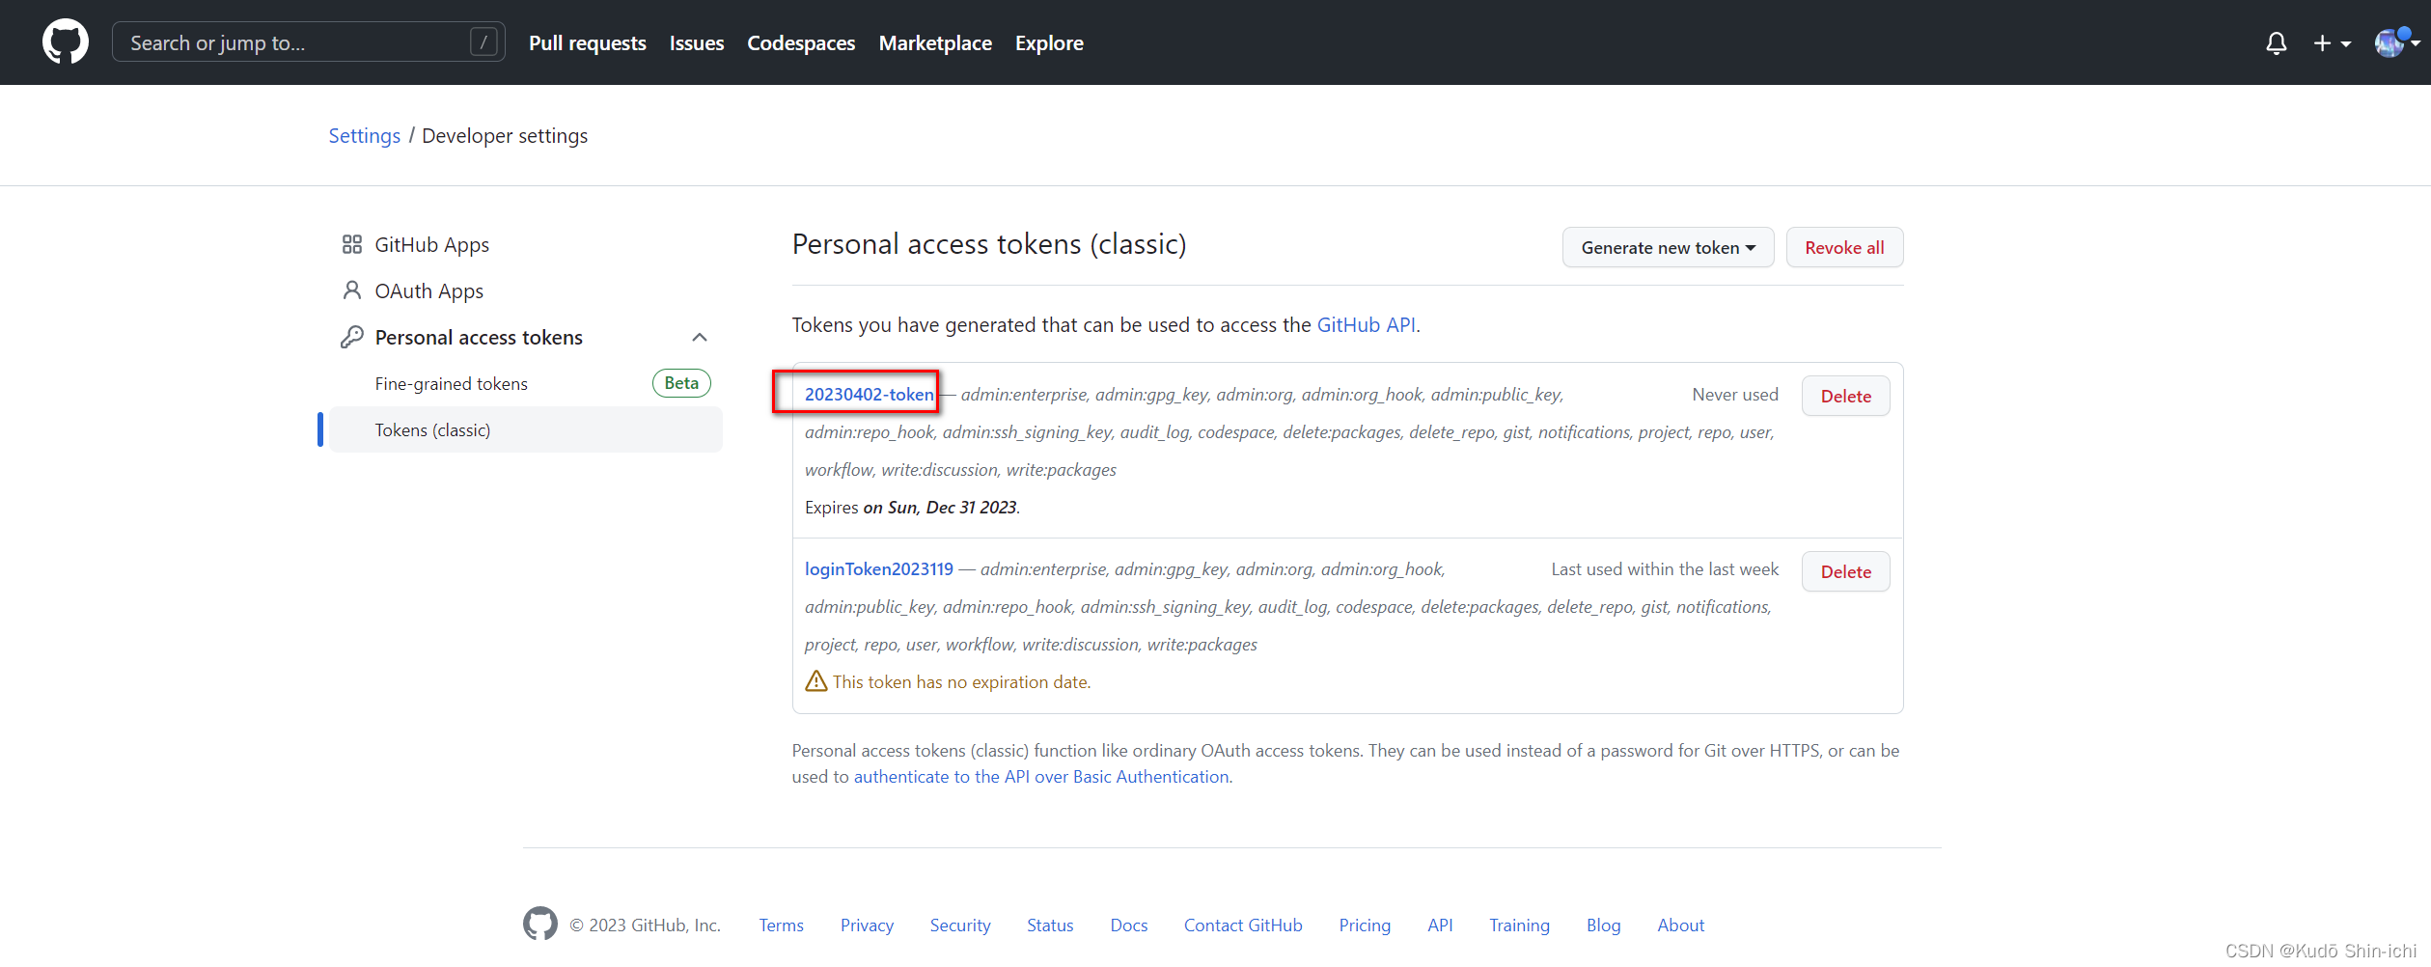Click the Revoke all button
Viewport: 2431px width, 967px height.
point(1844,248)
